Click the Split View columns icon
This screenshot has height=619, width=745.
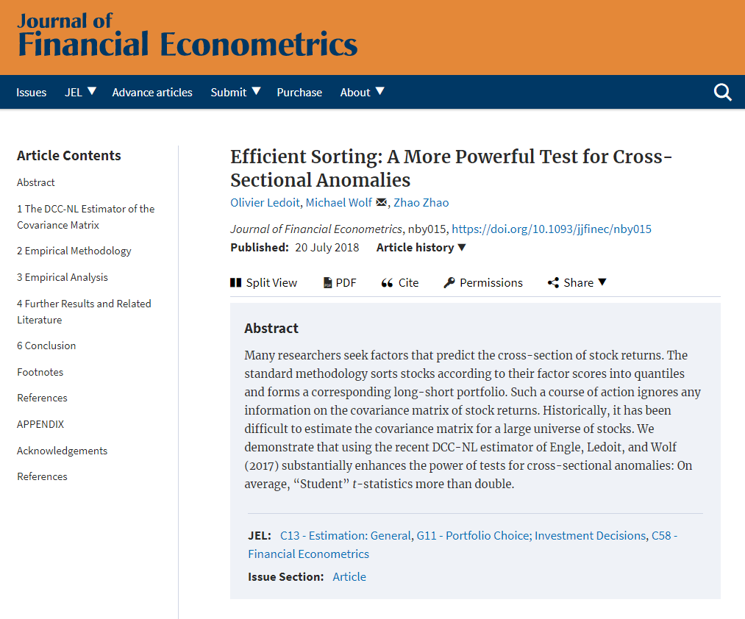click(x=235, y=282)
